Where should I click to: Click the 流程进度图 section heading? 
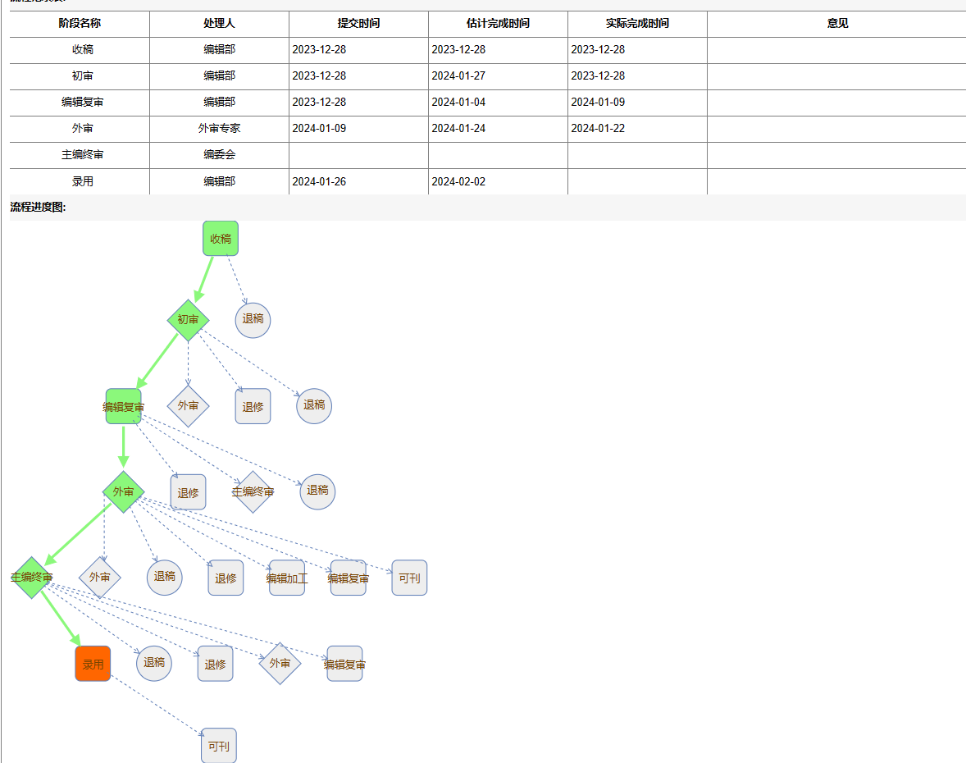point(38,208)
